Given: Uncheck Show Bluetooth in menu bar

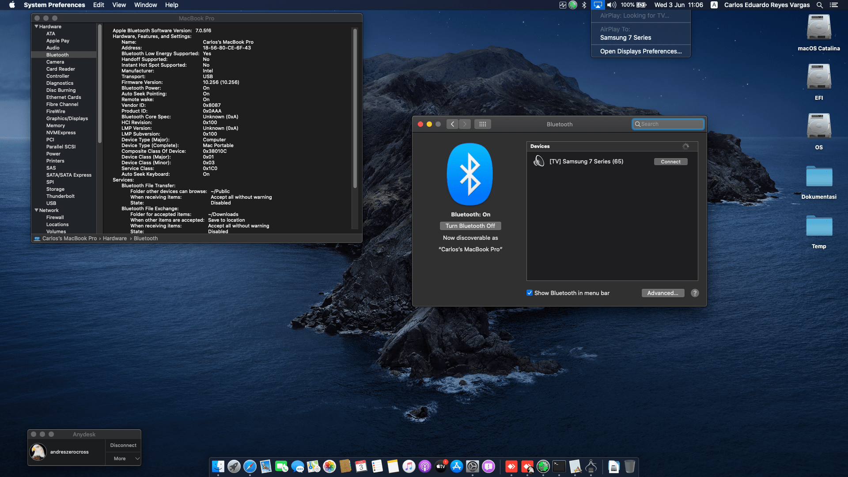Looking at the screenshot, I should click(530, 293).
